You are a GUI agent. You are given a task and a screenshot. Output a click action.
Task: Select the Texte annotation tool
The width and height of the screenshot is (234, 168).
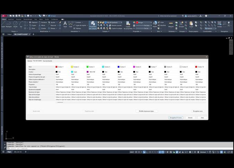(x=65, y=24)
